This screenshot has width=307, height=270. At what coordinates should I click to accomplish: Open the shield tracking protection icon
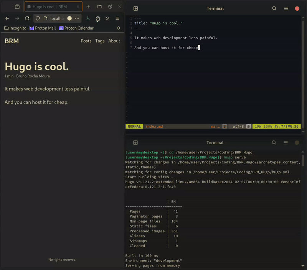pyautogui.click(x=38, y=18)
